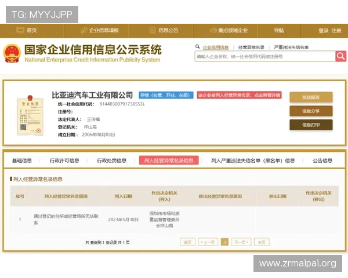Viewport: 348px width, 278px height.
Task: Click the 列入日期 column header
Action: [x=123, y=196]
